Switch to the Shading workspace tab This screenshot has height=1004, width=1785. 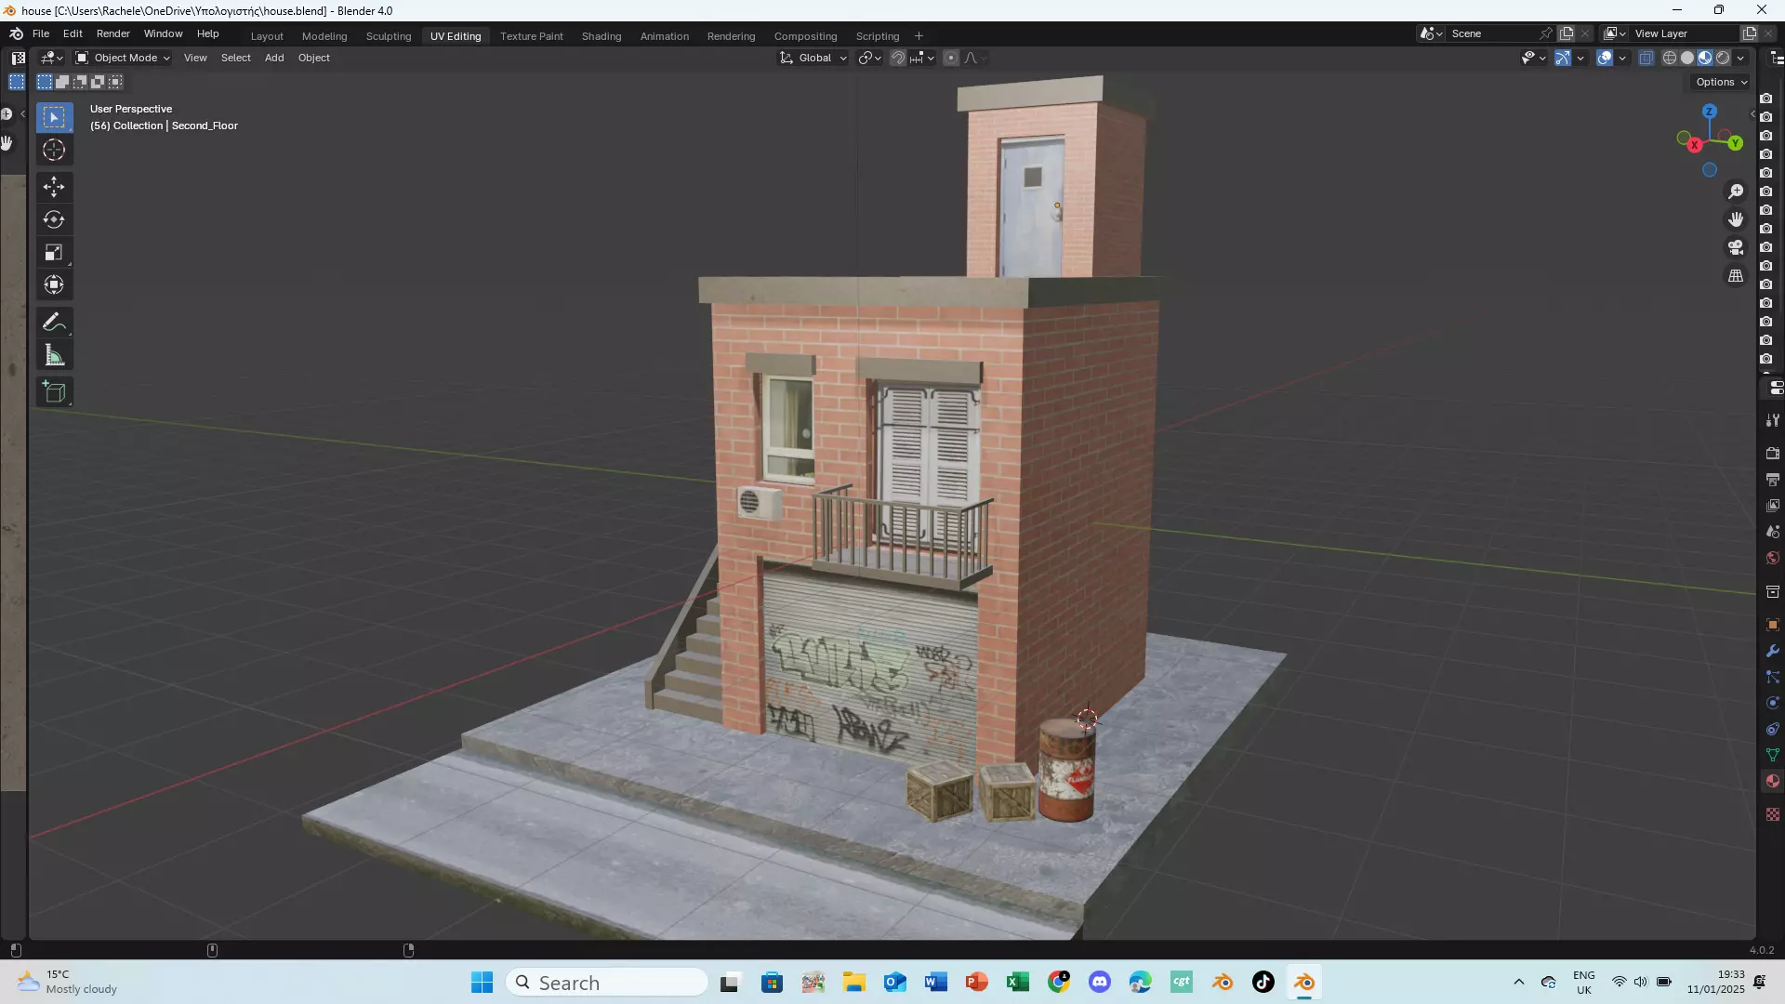coord(602,36)
